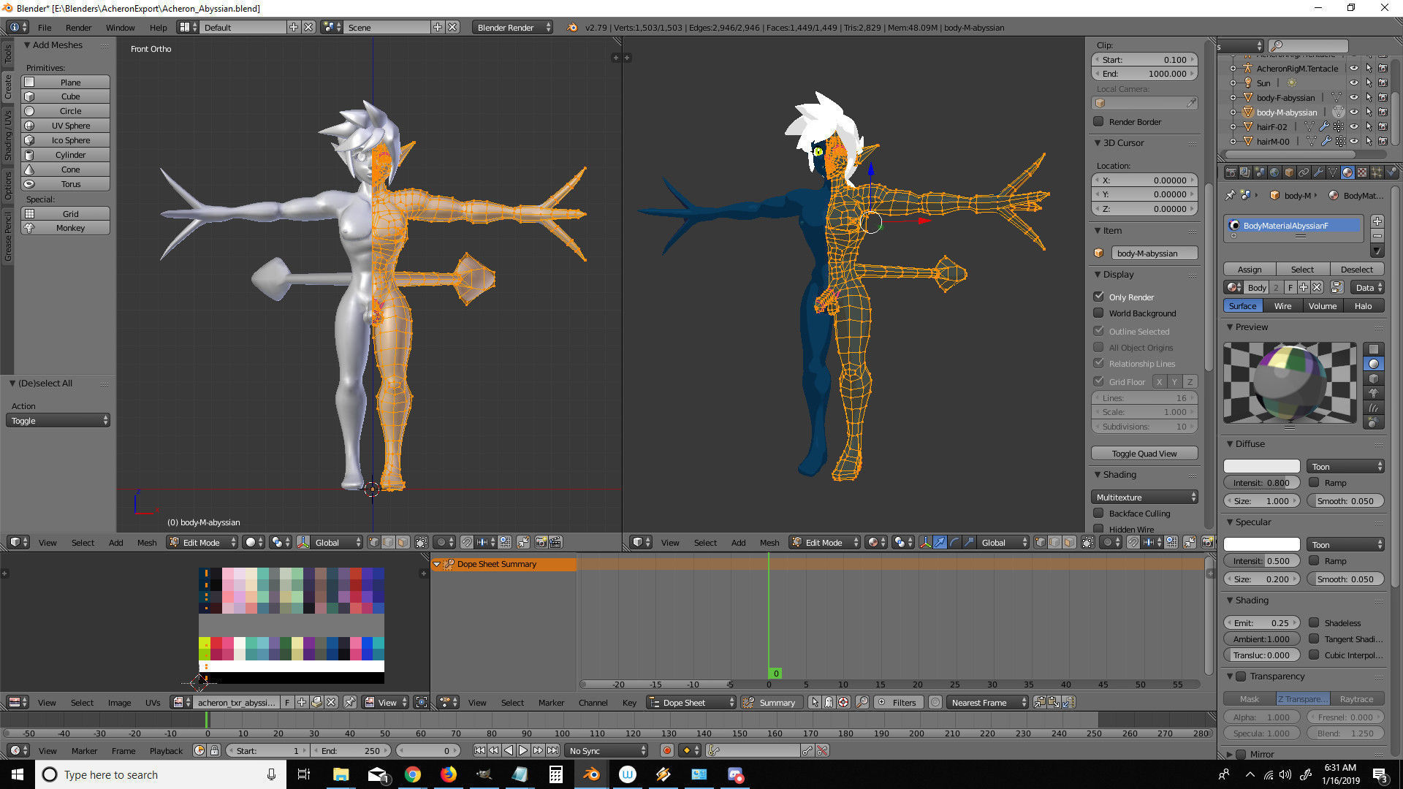Image resolution: width=1403 pixels, height=789 pixels.
Task: Enable the Shadeless checkbox
Action: coord(1315,622)
